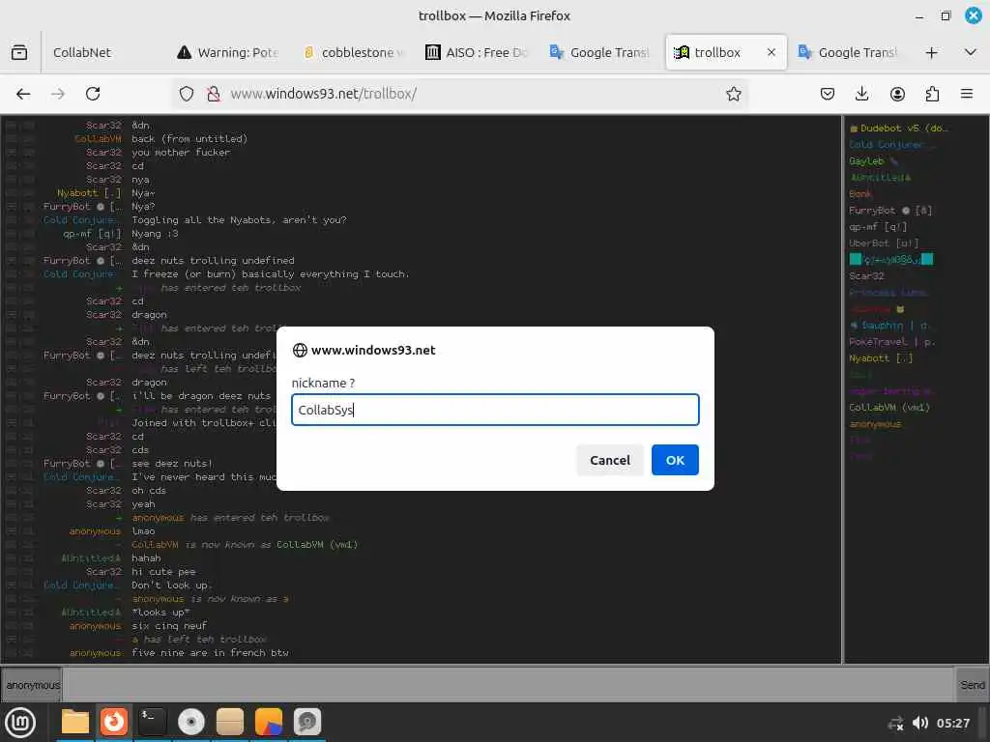The height and width of the screenshot is (742, 990).
Task: Open the Firefox hamburger menu
Action: click(x=967, y=94)
